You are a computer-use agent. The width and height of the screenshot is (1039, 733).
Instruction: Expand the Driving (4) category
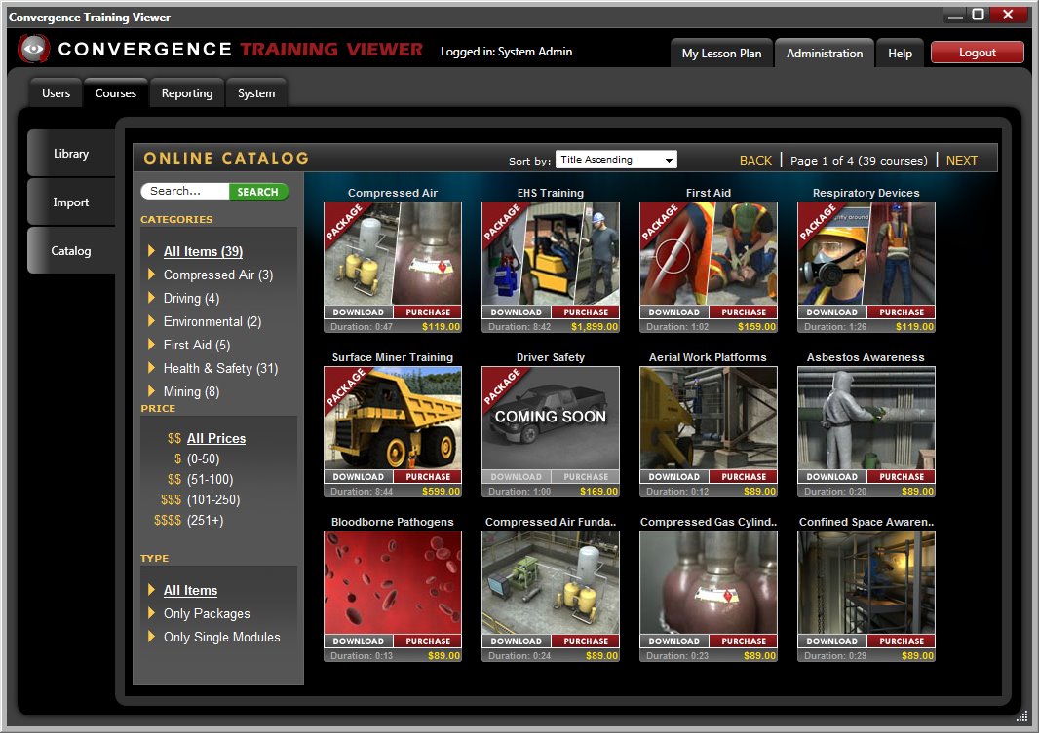(x=191, y=299)
